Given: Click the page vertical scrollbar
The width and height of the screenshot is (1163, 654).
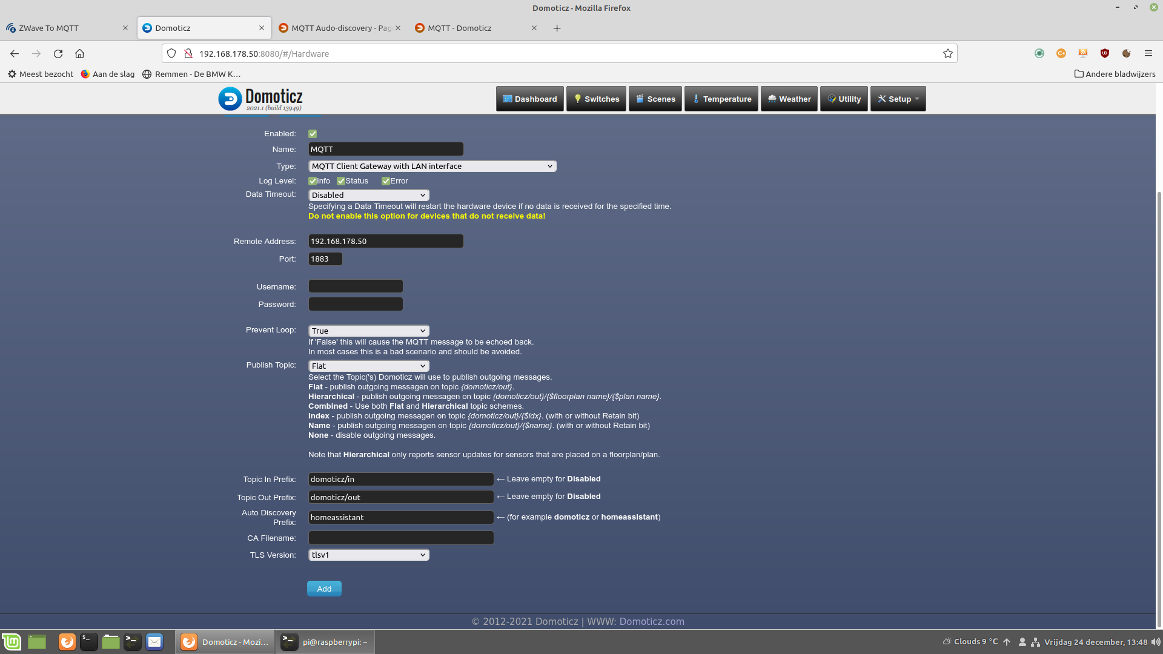Looking at the screenshot, I should (x=1159, y=409).
